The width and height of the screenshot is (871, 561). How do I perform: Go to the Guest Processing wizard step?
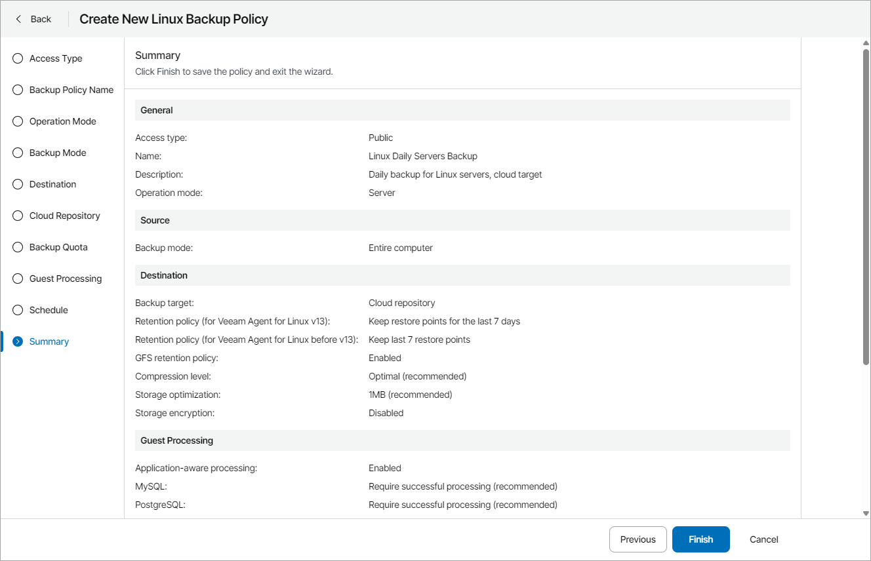tap(66, 279)
